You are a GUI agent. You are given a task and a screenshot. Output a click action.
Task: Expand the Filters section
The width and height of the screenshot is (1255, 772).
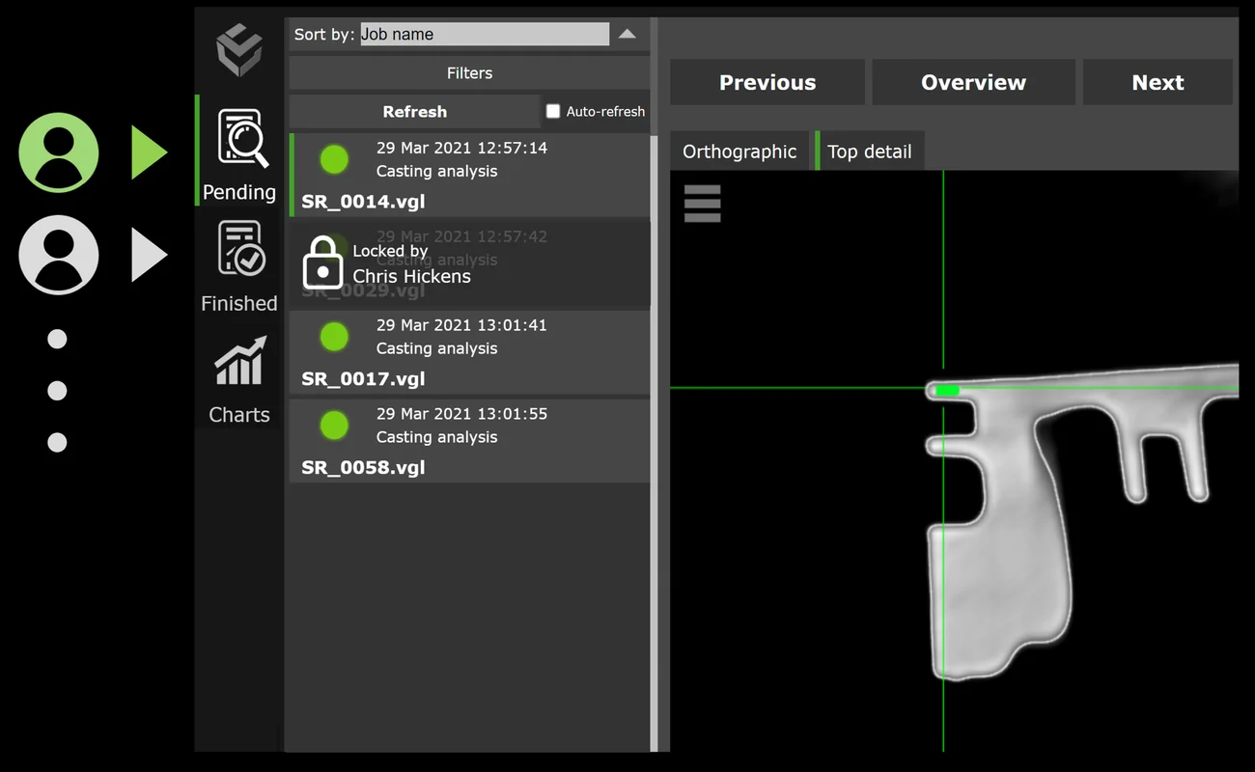coord(469,72)
